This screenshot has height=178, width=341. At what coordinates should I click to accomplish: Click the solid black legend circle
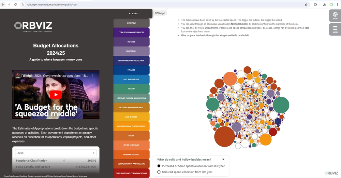(159, 166)
